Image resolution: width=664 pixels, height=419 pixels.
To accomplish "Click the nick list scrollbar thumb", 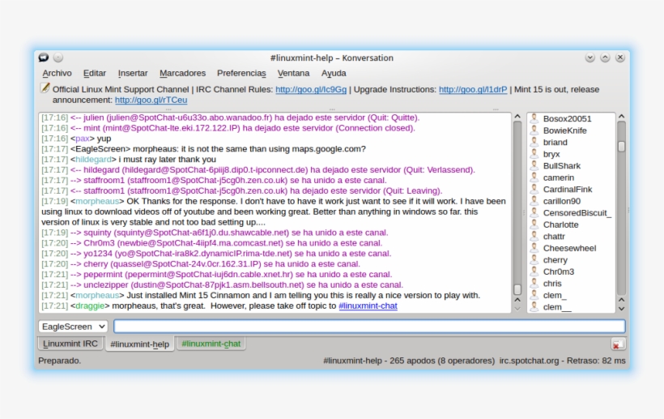I will point(621,146).
